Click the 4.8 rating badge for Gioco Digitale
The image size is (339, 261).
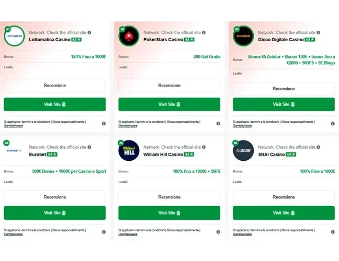[x=310, y=40]
